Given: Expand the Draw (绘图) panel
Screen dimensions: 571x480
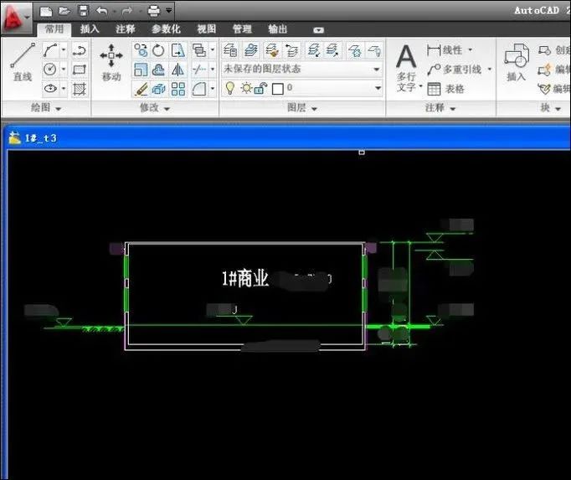Looking at the screenshot, I should tap(45, 107).
